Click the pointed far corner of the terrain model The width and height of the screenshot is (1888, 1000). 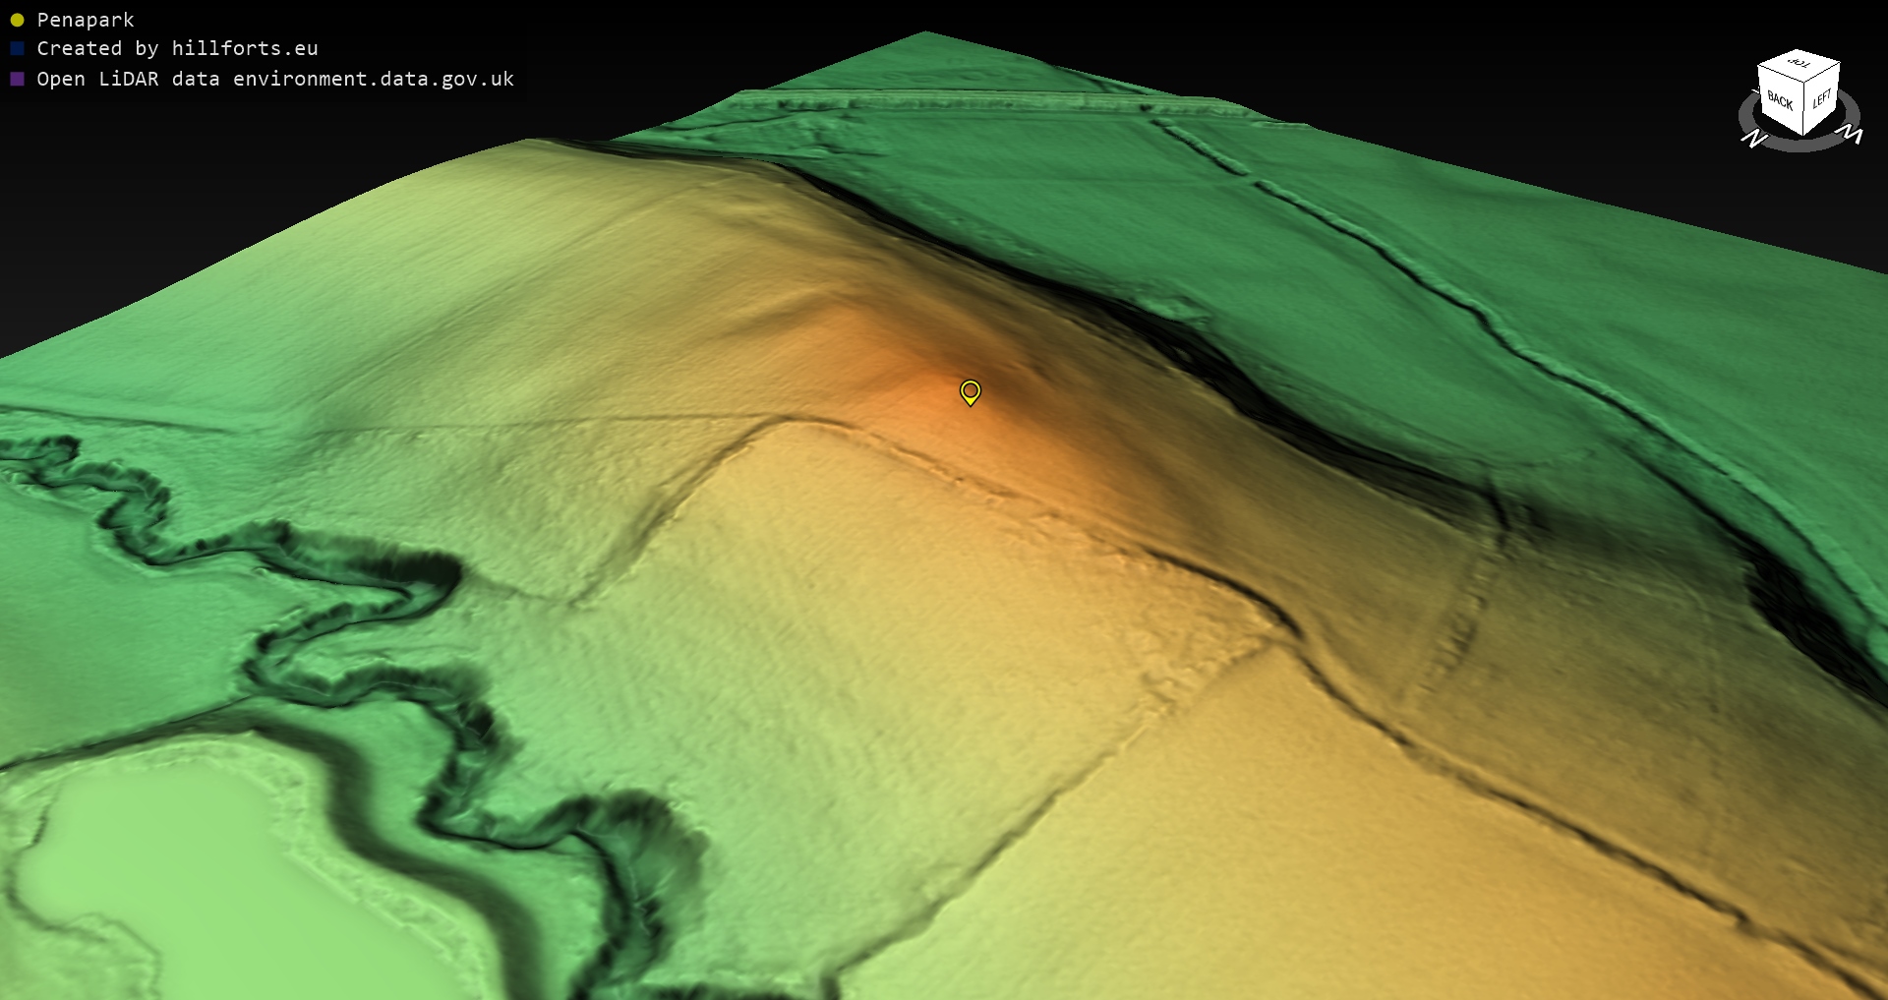pos(924,33)
